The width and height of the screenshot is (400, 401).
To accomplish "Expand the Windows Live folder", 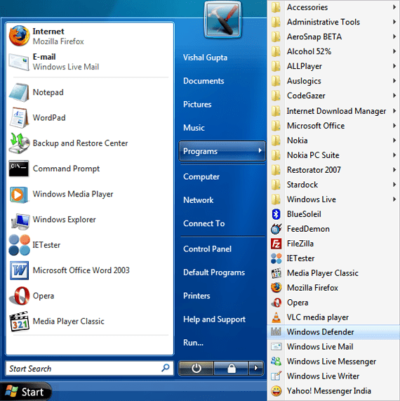I will click(333, 199).
